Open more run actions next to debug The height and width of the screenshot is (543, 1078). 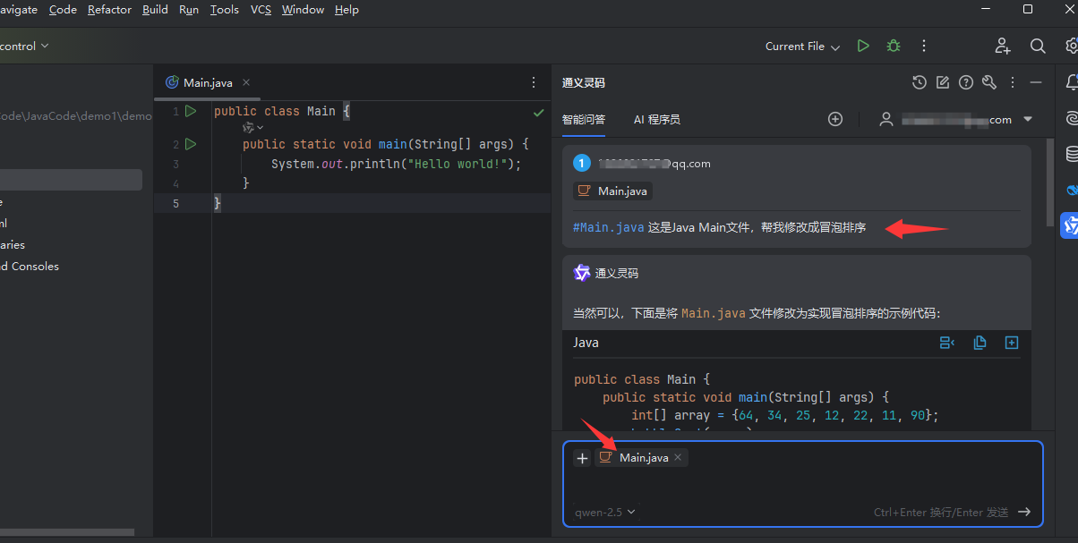(924, 46)
